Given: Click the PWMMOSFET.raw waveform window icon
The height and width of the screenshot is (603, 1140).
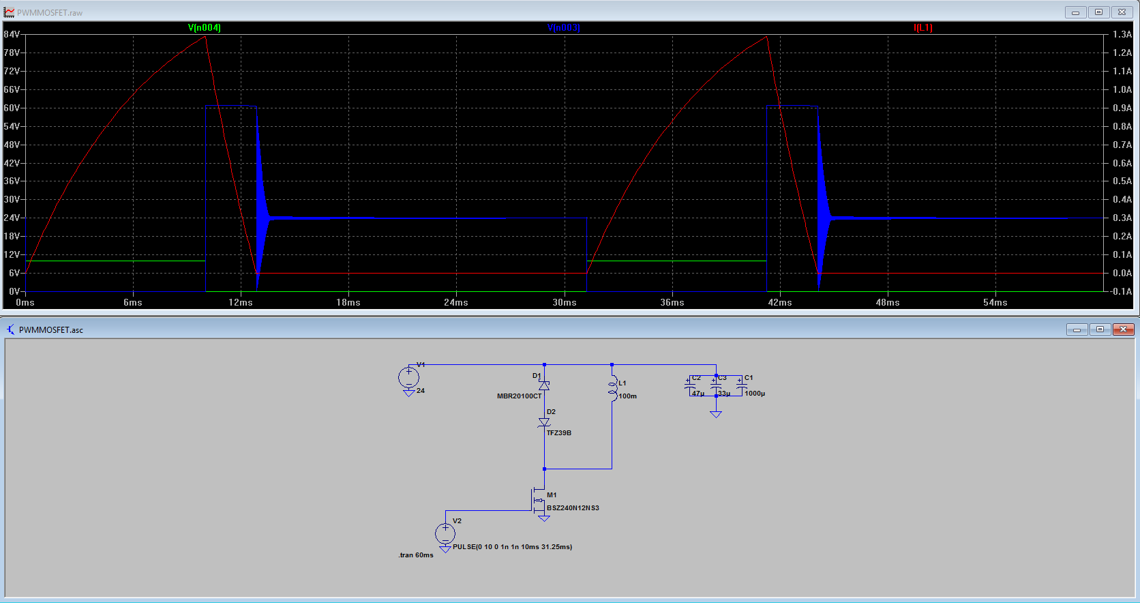Looking at the screenshot, I should click(x=9, y=12).
